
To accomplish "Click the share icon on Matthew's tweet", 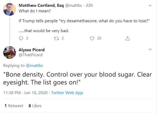I will (128, 38).
